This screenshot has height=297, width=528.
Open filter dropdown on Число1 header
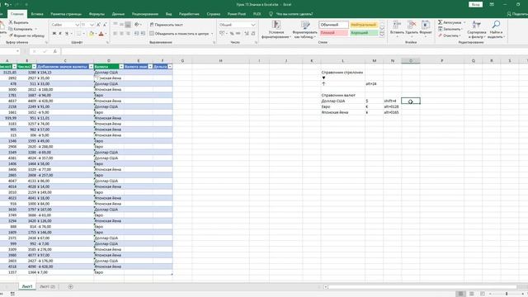coord(15,67)
